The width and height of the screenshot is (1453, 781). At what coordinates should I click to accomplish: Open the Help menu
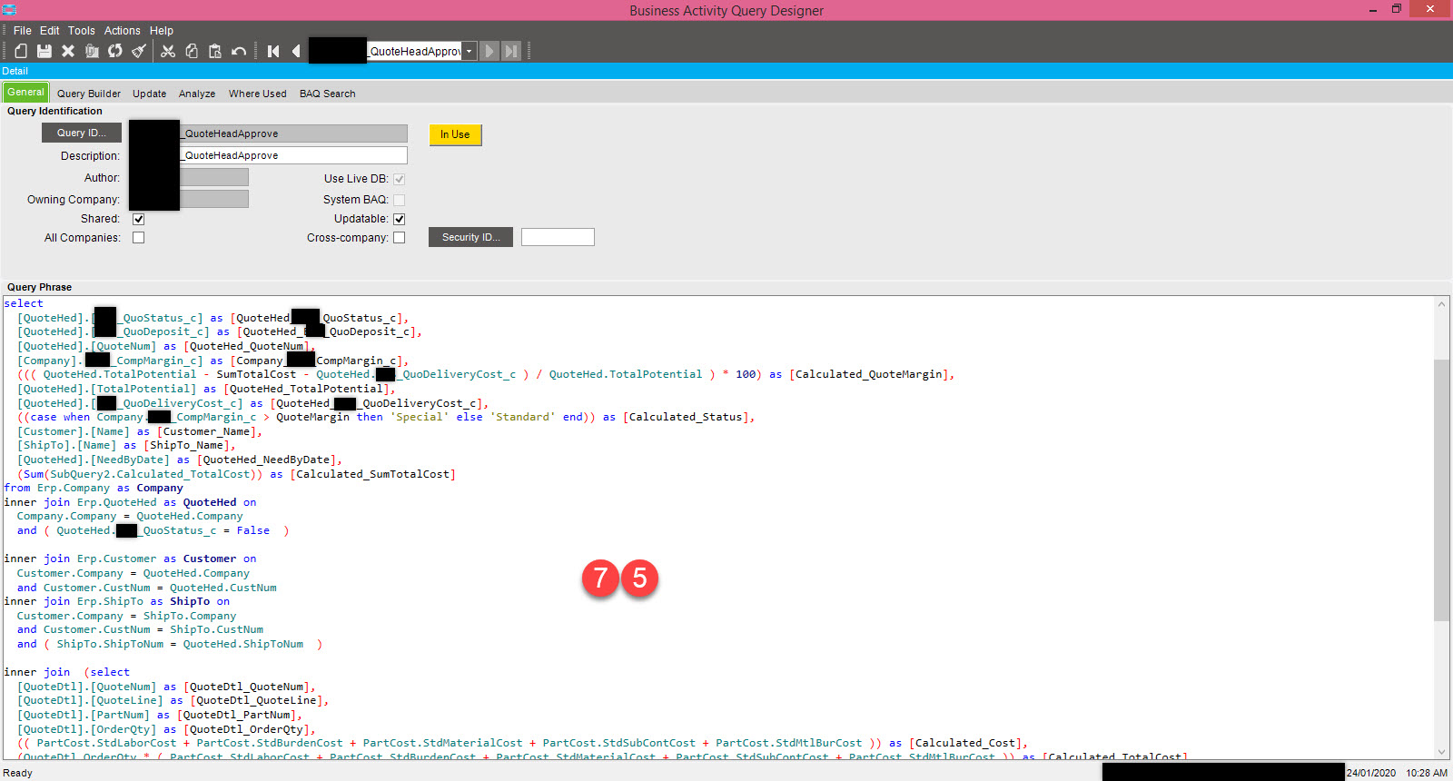tap(162, 31)
